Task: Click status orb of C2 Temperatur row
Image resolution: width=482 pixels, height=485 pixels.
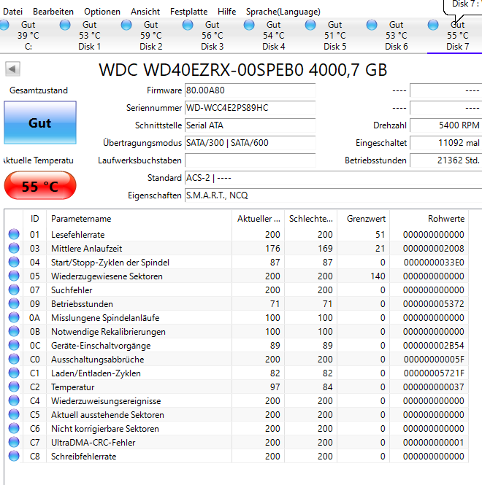Action: click(x=14, y=387)
